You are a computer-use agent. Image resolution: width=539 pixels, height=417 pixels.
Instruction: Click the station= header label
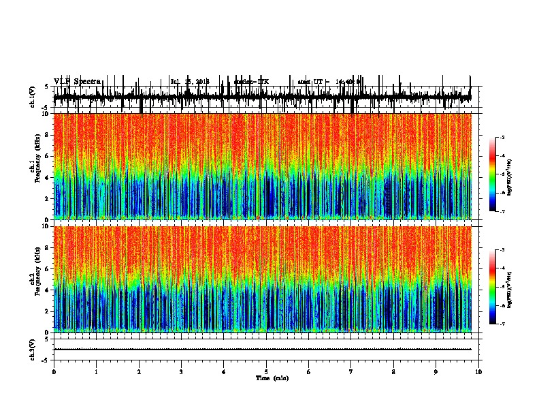pyautogui.click(x=251, y=82)
